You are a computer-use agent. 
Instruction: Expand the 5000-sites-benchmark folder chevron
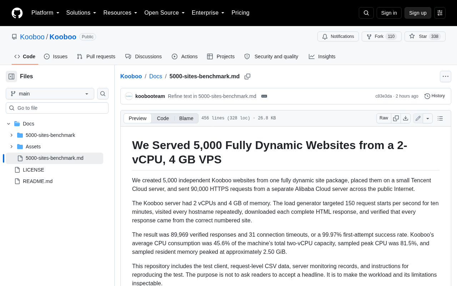pyautogui.click(x=11, y=135)
